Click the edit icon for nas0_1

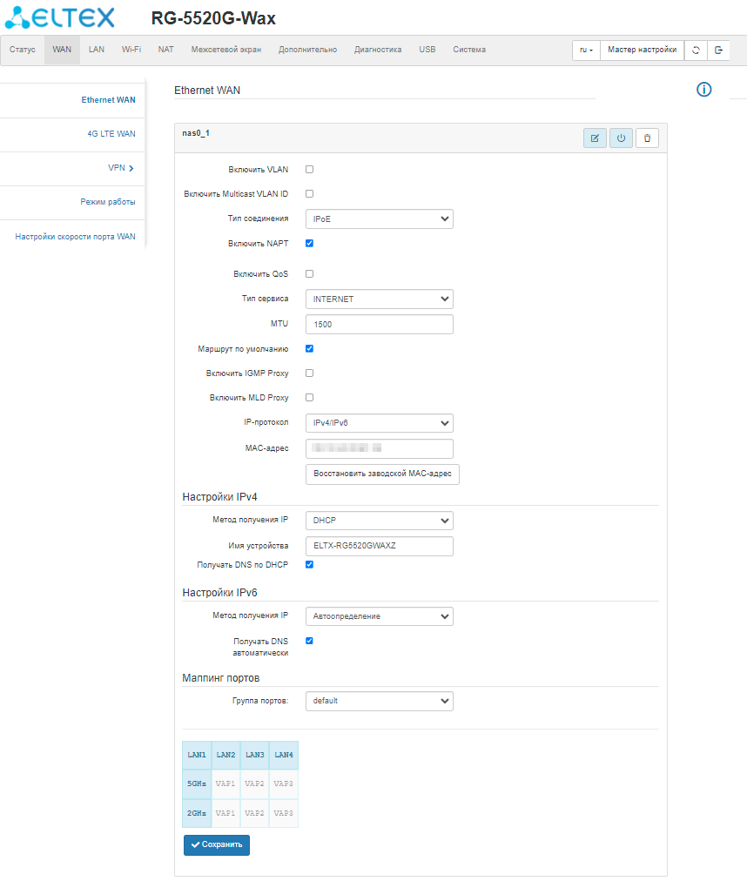coord(595,138)
